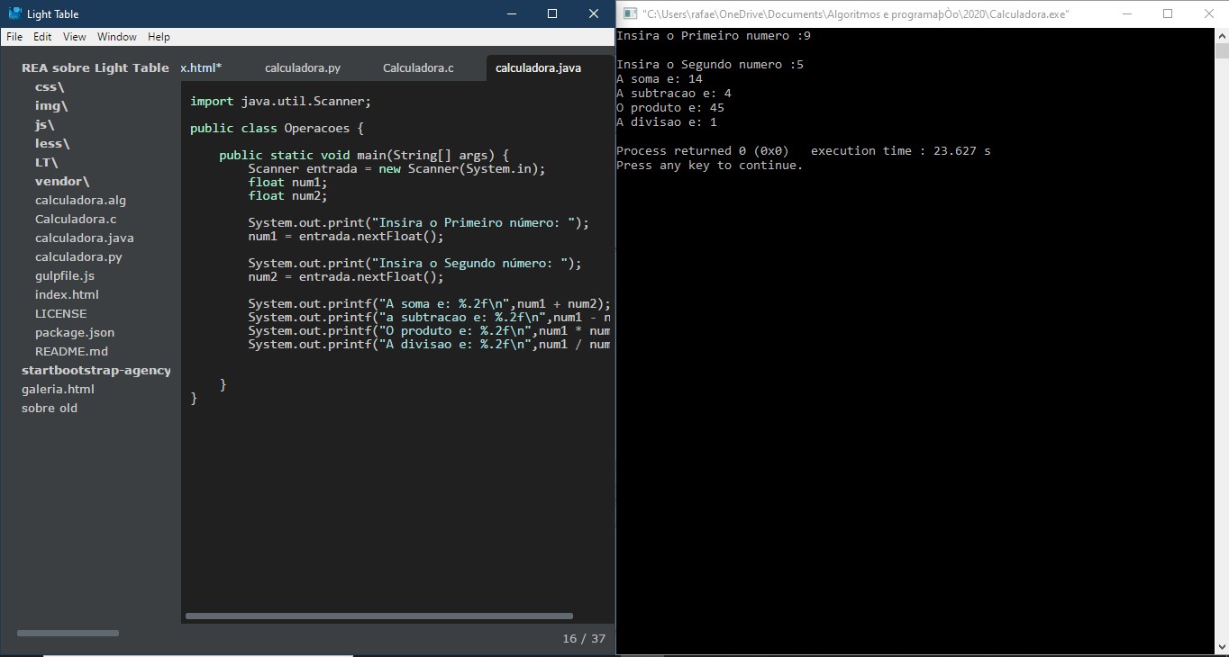Screen dimensions: 1229x657
Task: Switch to the calculadora.py tab
Action: (x=303, y=67)
